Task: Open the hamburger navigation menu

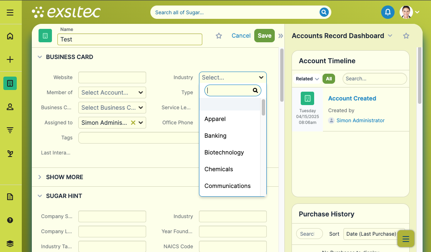Action: tap(10, 13)
